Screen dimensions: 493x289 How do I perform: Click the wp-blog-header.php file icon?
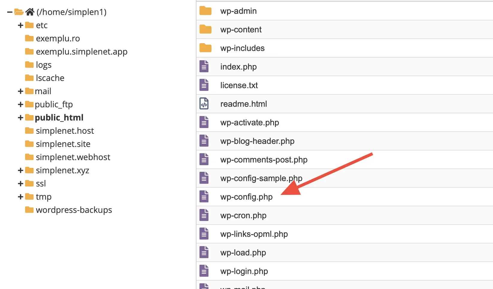point(204,141)
